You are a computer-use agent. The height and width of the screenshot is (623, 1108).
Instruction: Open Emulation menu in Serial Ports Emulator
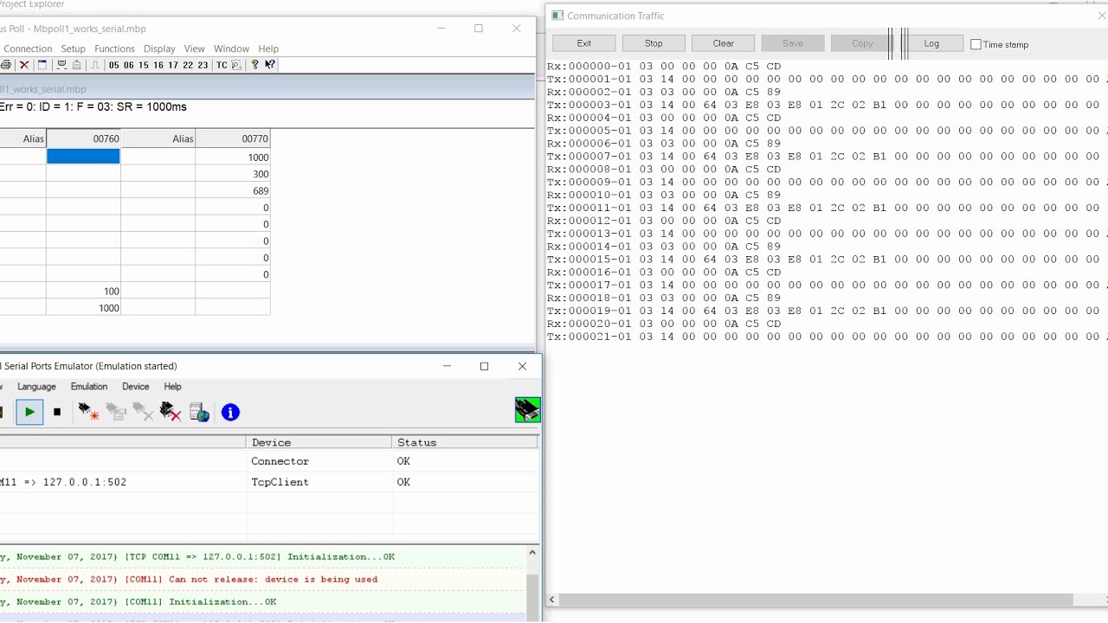point(89,387)
